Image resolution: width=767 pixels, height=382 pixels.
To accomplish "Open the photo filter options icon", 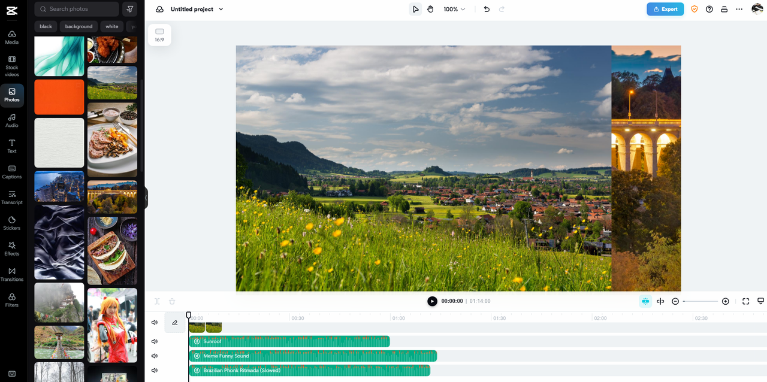I will pos(129,9).
